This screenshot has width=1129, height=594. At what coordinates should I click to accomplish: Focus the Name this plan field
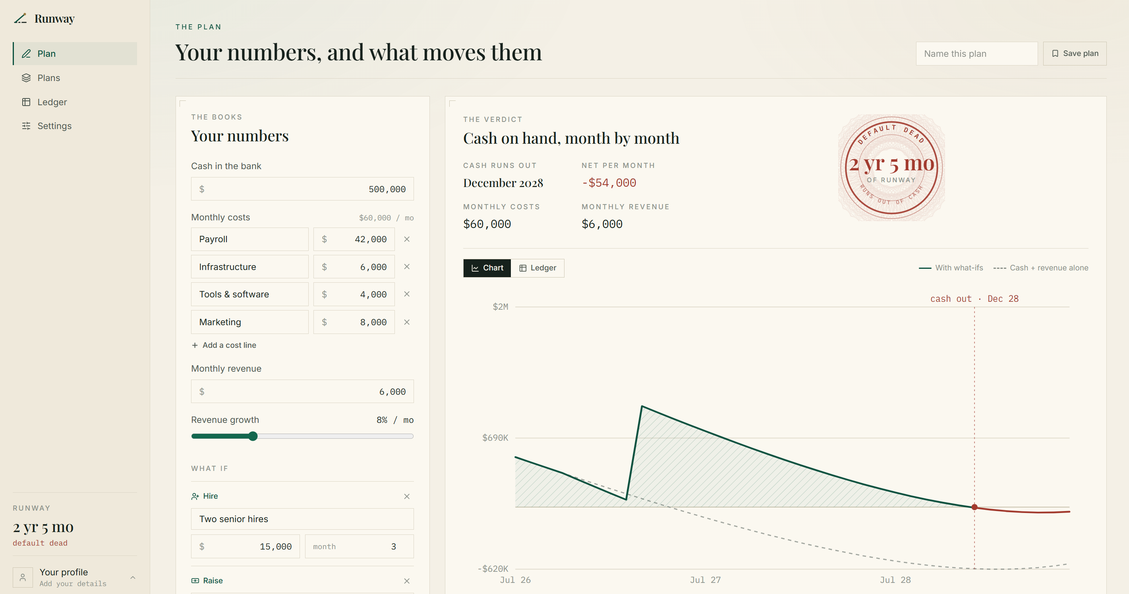[x=976, y=54]
